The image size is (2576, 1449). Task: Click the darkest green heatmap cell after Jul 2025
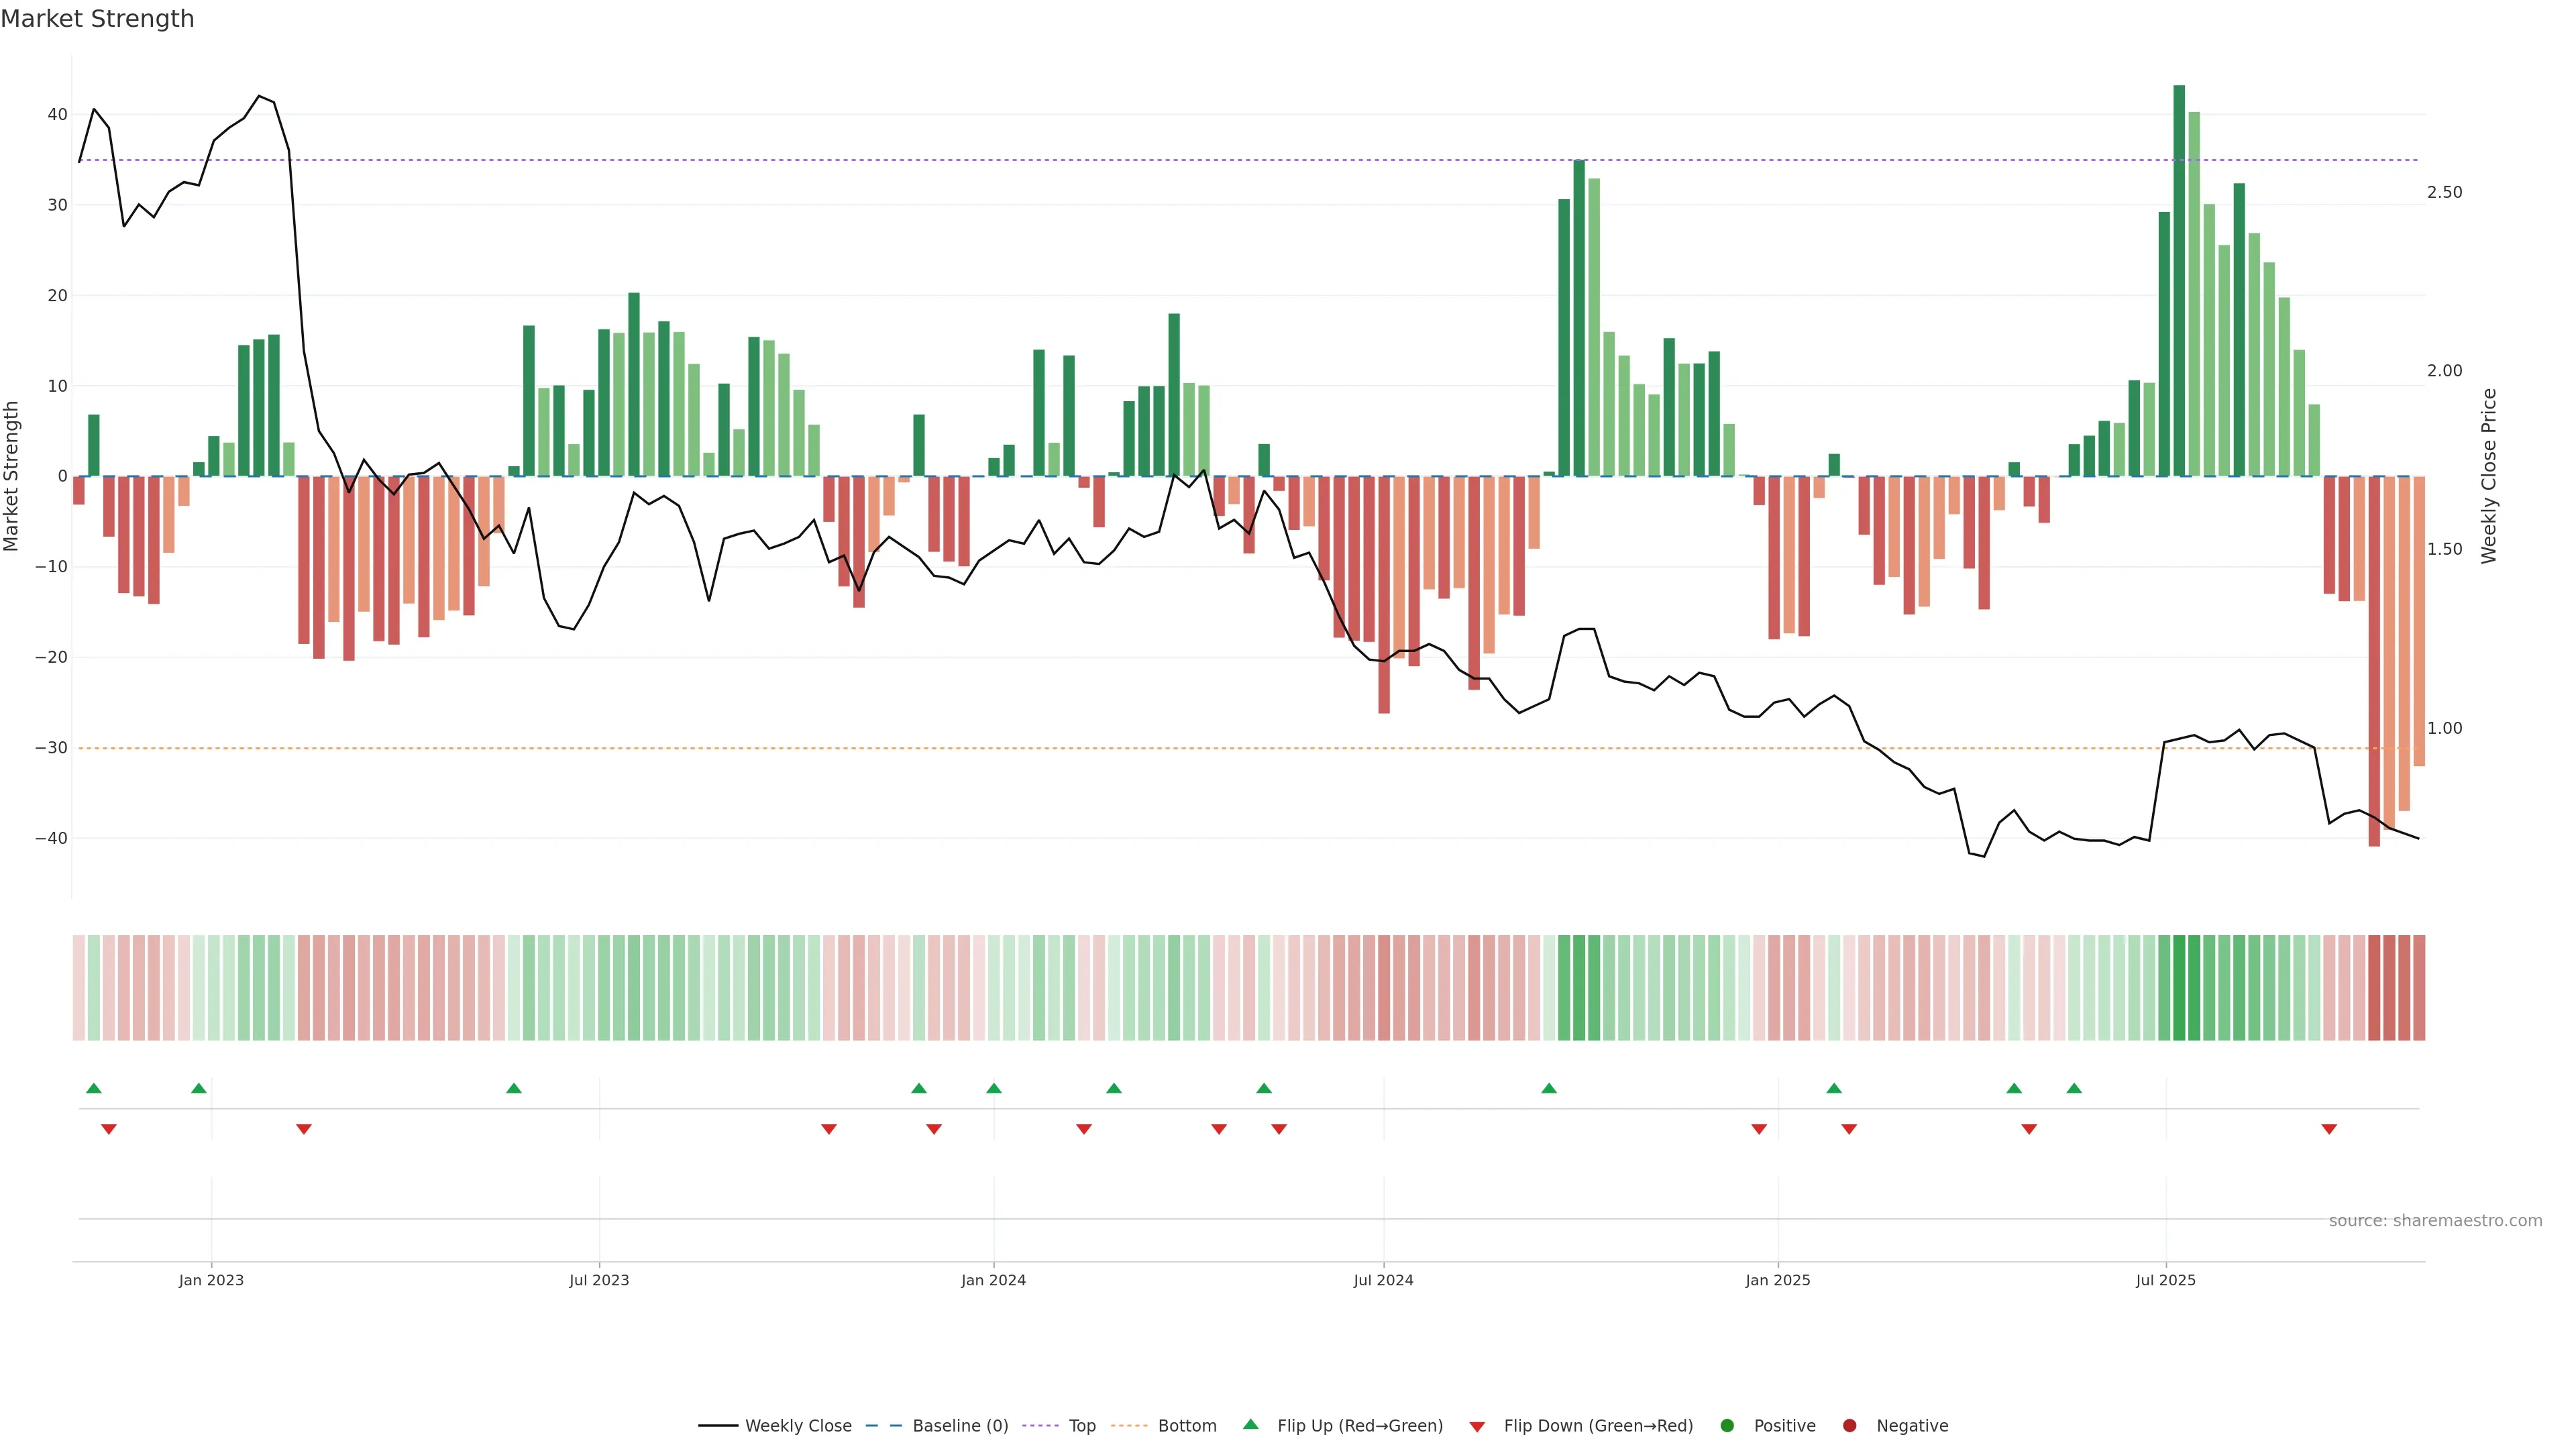pyautogui.click(x=2179, y=988)
